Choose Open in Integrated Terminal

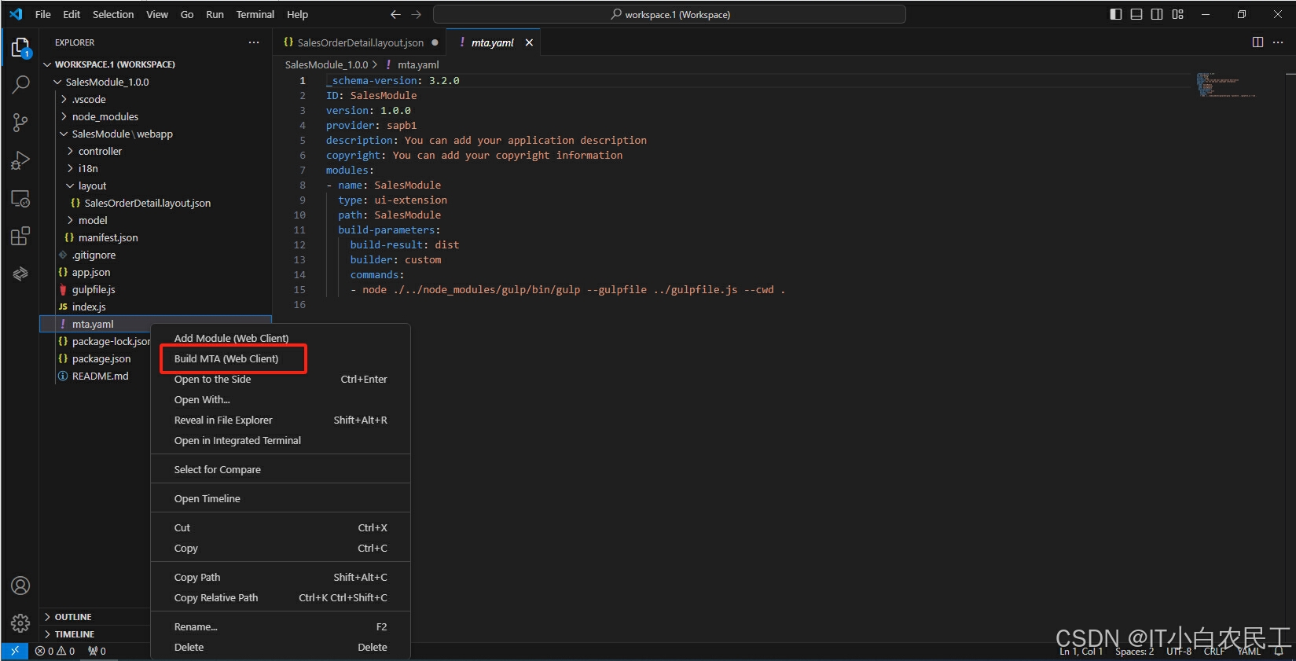click(281, 440)
